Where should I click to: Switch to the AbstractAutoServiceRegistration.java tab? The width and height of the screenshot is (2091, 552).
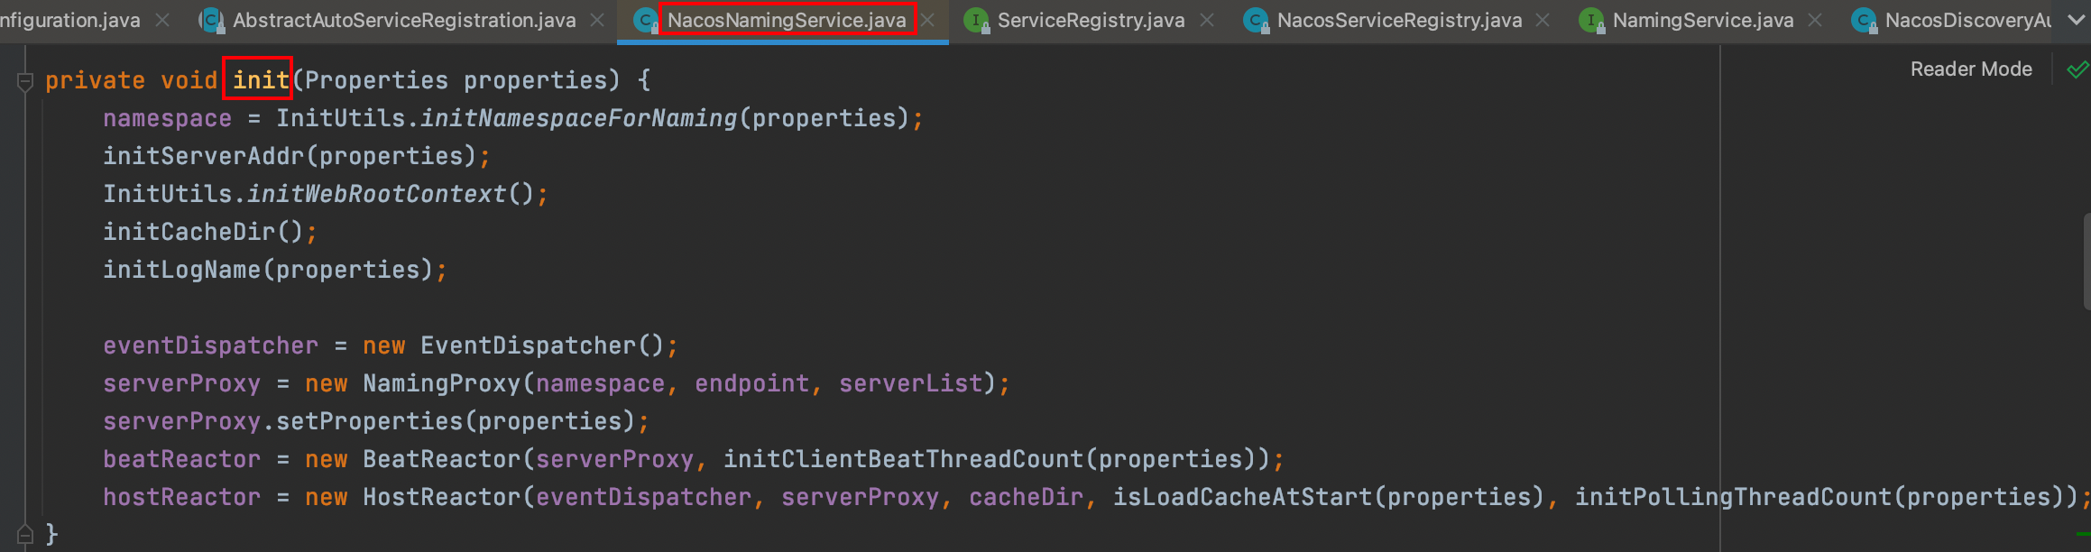click(404, 20)
